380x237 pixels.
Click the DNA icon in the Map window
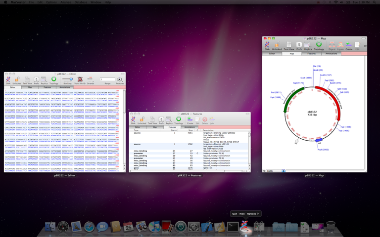click(x=267, y=45)
